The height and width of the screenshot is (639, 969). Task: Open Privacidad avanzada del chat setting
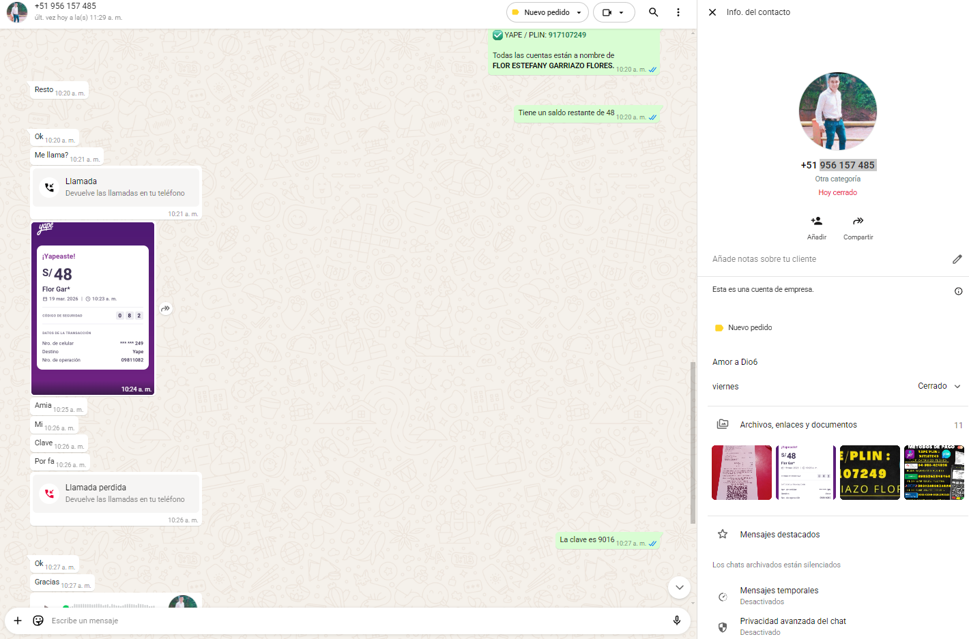coord(792,621)
